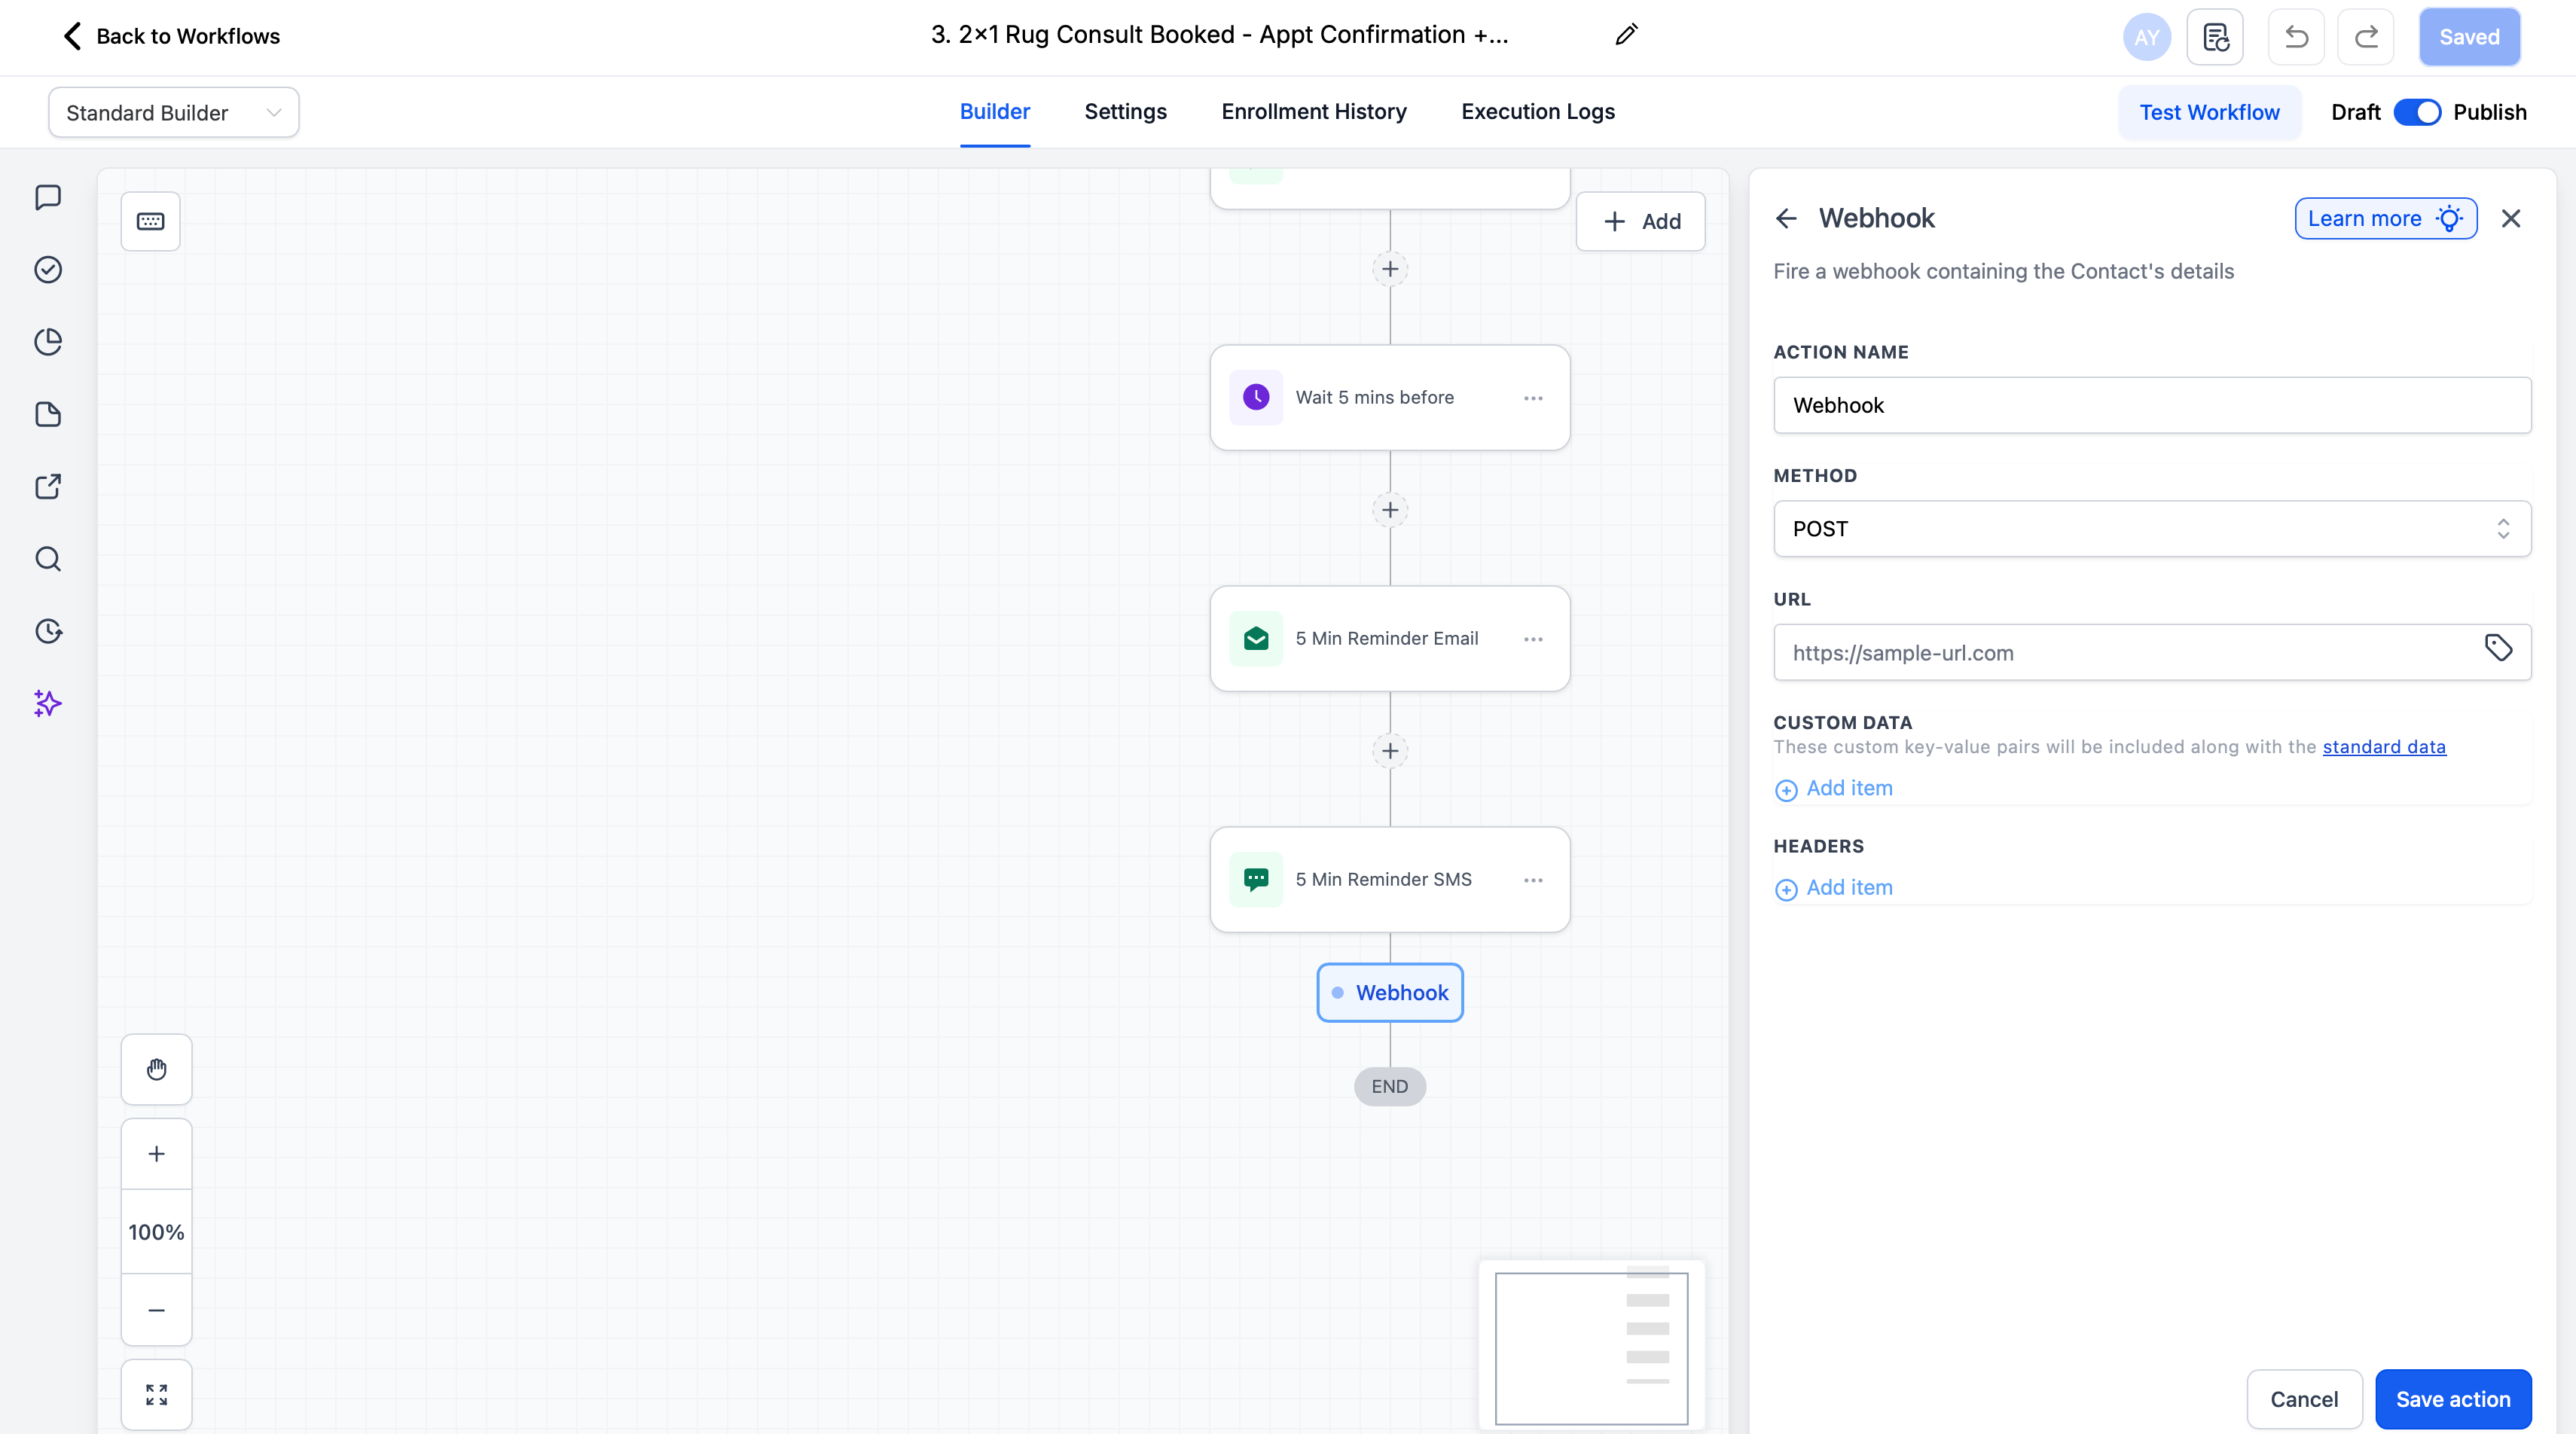
Task: Select the hand pan tool
Action: click(x=156, y=1069)
